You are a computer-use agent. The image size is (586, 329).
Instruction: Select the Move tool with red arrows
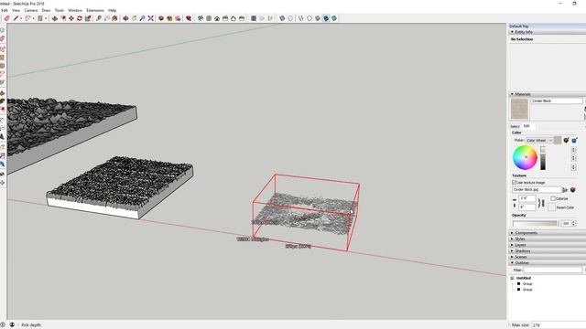pyautogui.click(x=71, y=18)
